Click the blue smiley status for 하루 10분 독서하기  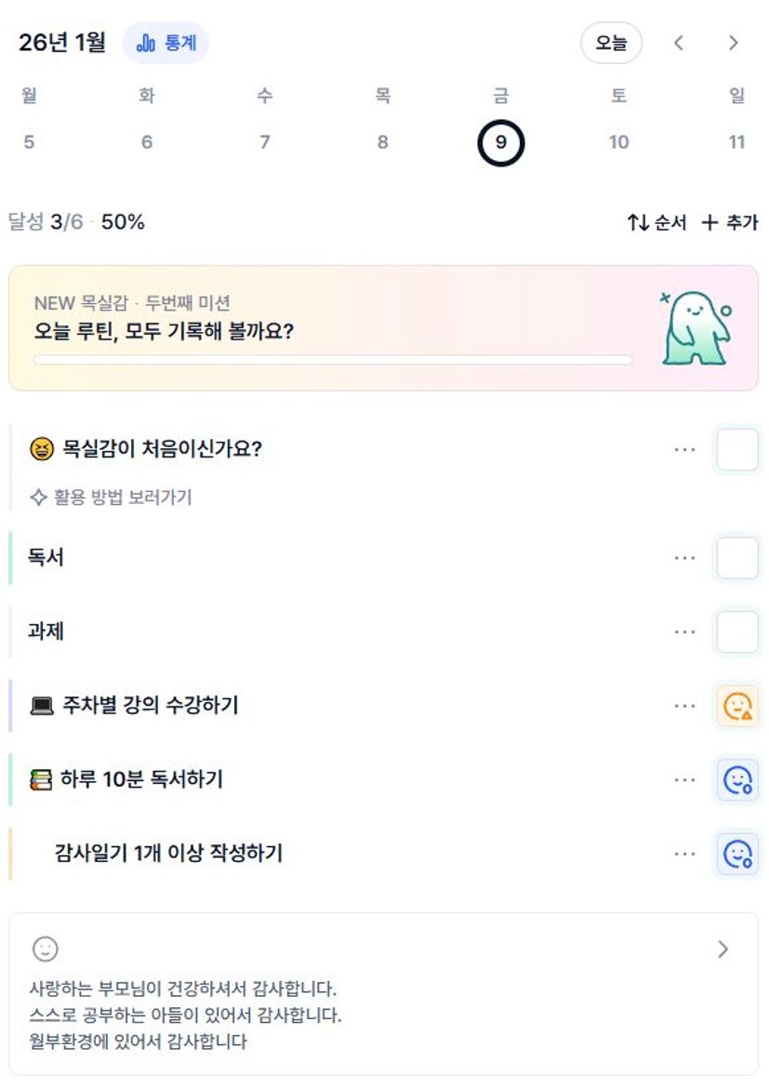737,779
